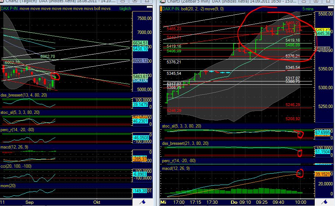This screenshot has height=206, width=335.
Task: Click the 'täglich' timeframe label
Action: (125, 9)
